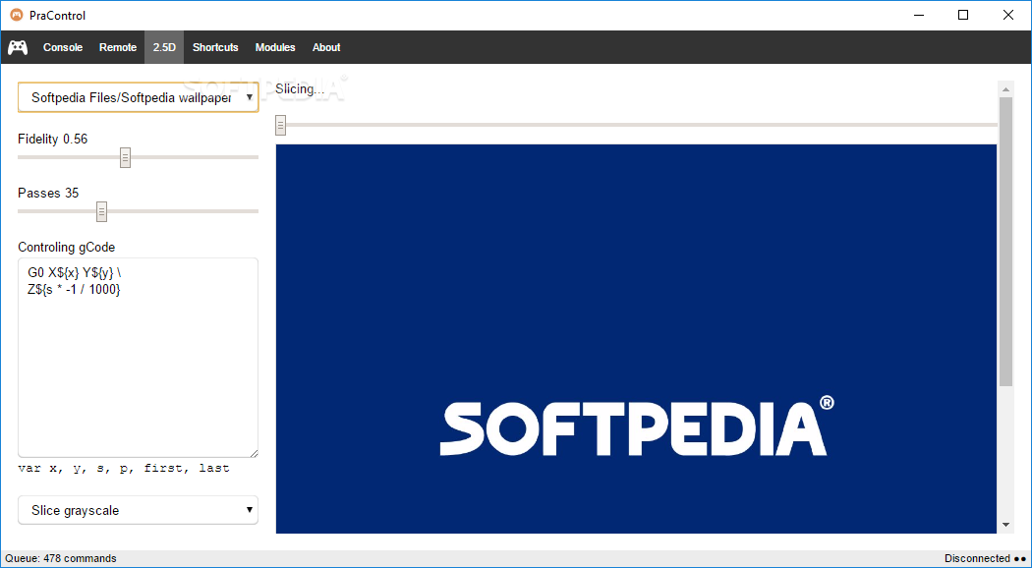Screen dimensions: 1032x568
Task: Click the Disconnected status indicator
Action: coord(985,558)
